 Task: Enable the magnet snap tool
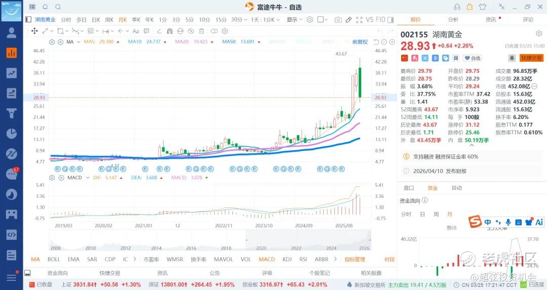pyautogui.click(x=170, y=31)
